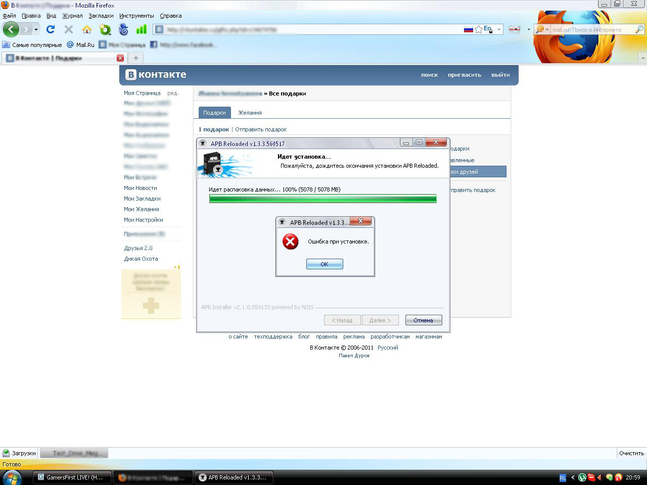Click the blue seahorse toolbar icon
Screen dimensions: 647x485
coord(123,29)
